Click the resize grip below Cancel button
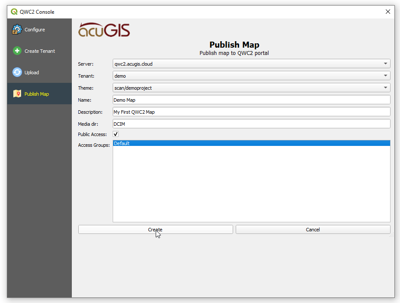 (x=392, y=236)
